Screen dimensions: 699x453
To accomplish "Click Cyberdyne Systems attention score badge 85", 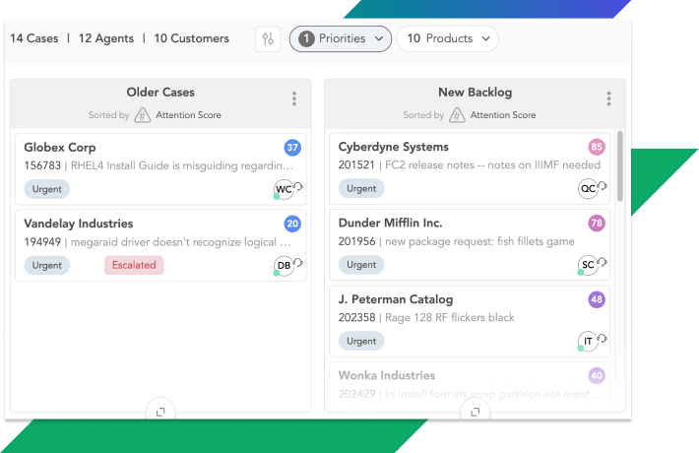I will tap(597, 147).
